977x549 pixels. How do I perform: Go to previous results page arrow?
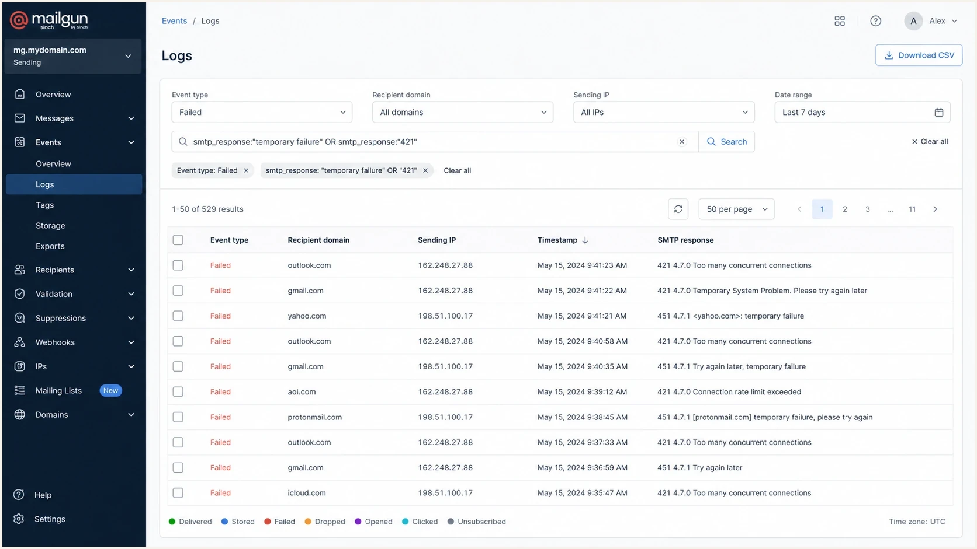click(799, 209)
